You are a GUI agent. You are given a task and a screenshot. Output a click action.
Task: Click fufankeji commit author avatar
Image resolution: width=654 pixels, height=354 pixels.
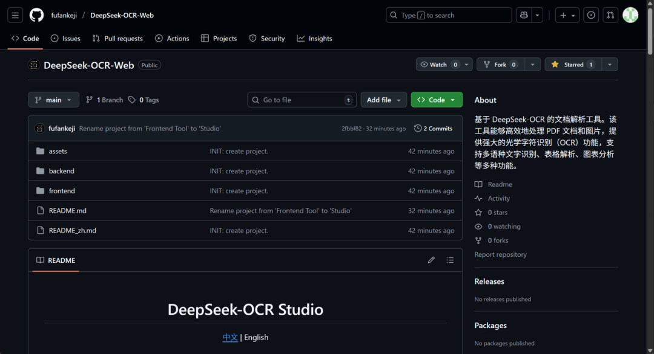(x=39, y=129)
